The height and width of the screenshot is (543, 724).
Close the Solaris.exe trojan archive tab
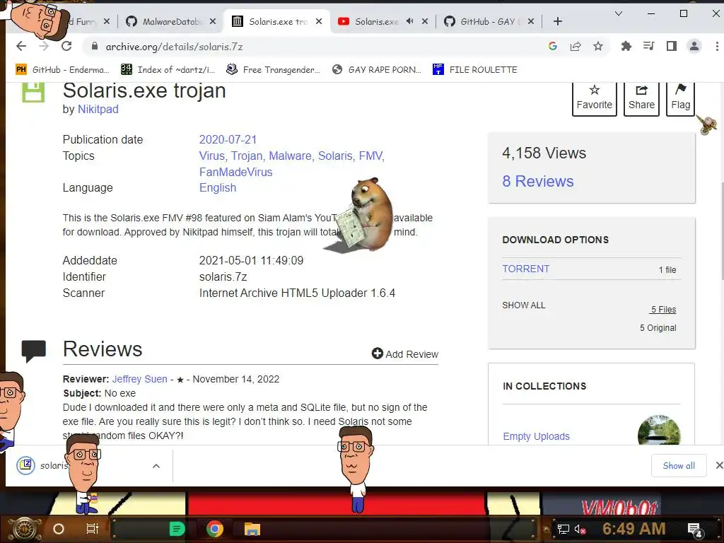coord(319,21)
